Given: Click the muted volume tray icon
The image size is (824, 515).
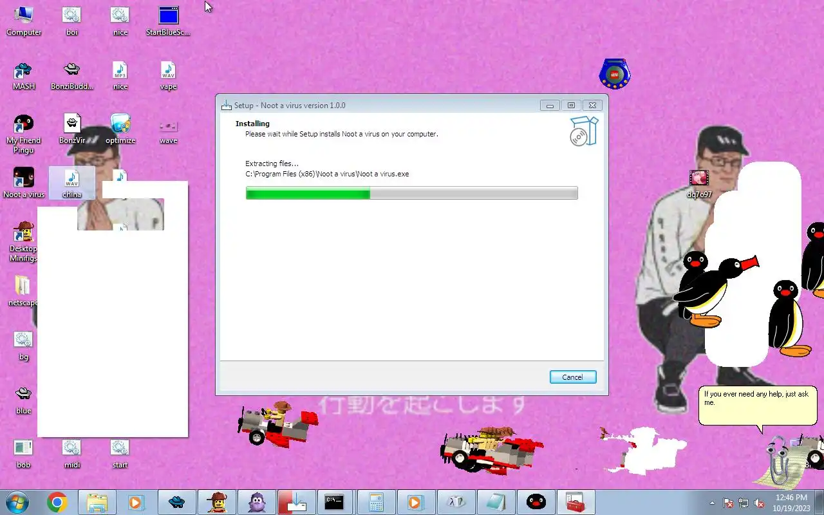Looking at the screenshot, I should (x=759, y=503).
